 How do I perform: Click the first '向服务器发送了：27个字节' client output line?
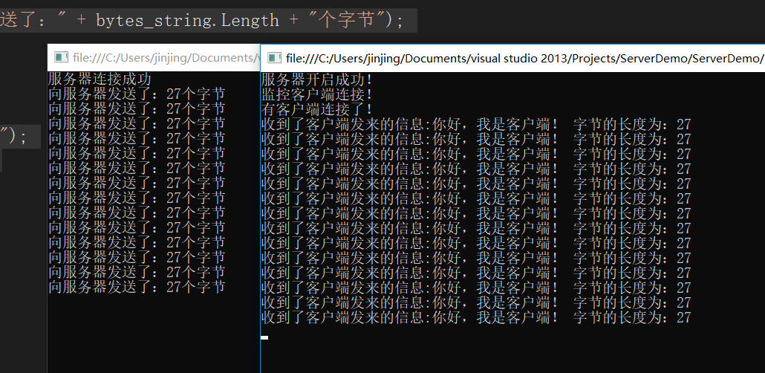(137, 94)
